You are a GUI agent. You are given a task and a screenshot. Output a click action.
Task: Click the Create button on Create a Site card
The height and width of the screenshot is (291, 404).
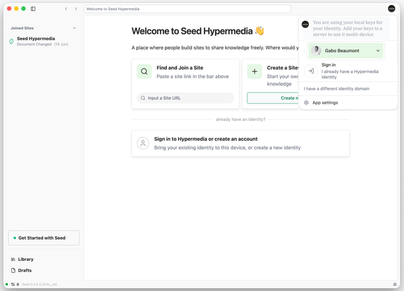tap(273, 98)
